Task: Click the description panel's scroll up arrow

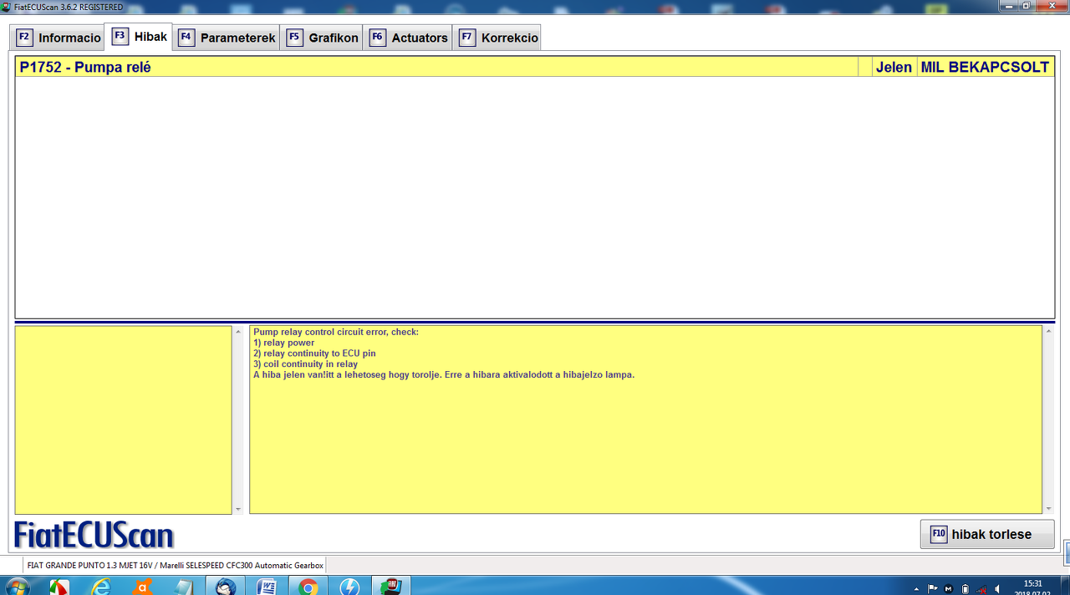Action: [1048, 331]
